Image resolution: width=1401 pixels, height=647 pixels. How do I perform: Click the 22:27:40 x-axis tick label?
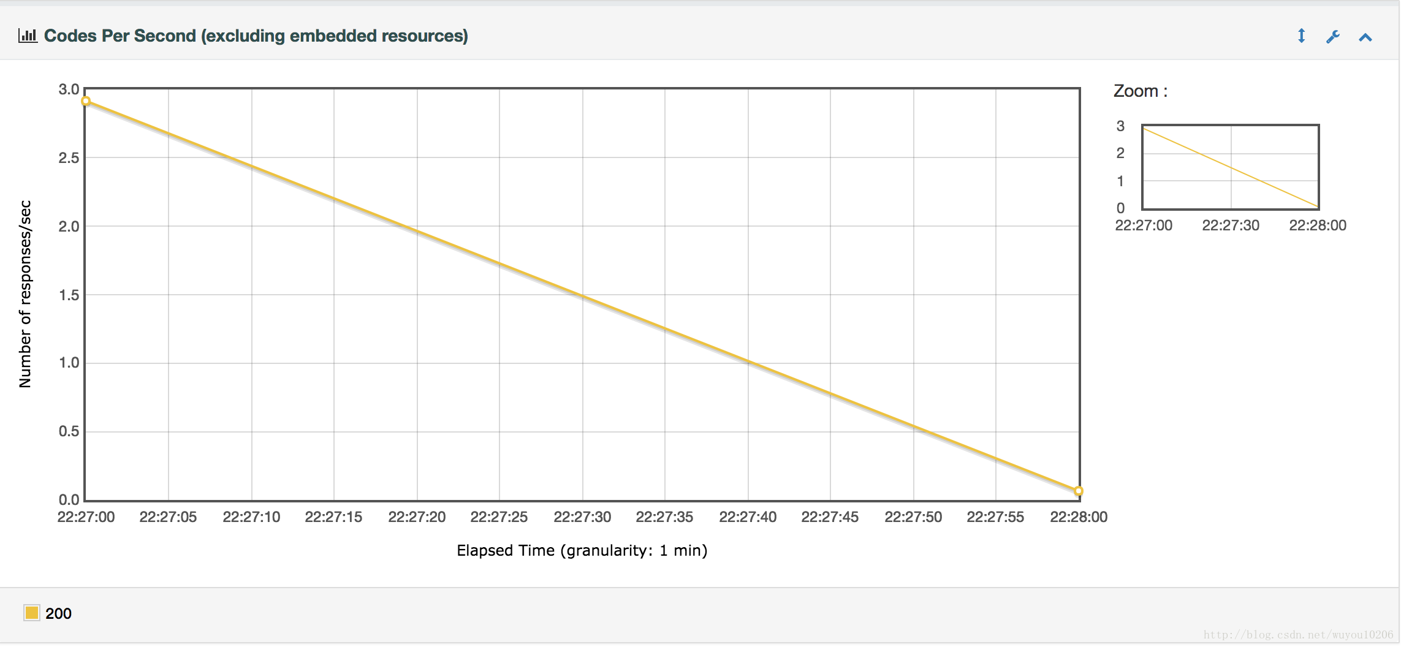tap(748, 517)
